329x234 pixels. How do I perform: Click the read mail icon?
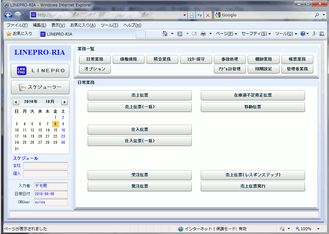pyautogui.click(x=194, y=34)
